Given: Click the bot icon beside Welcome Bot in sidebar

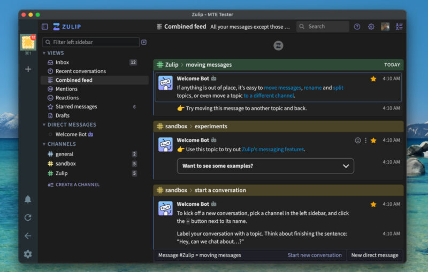Looking at the screenshot, I should [x=90, y=134].
